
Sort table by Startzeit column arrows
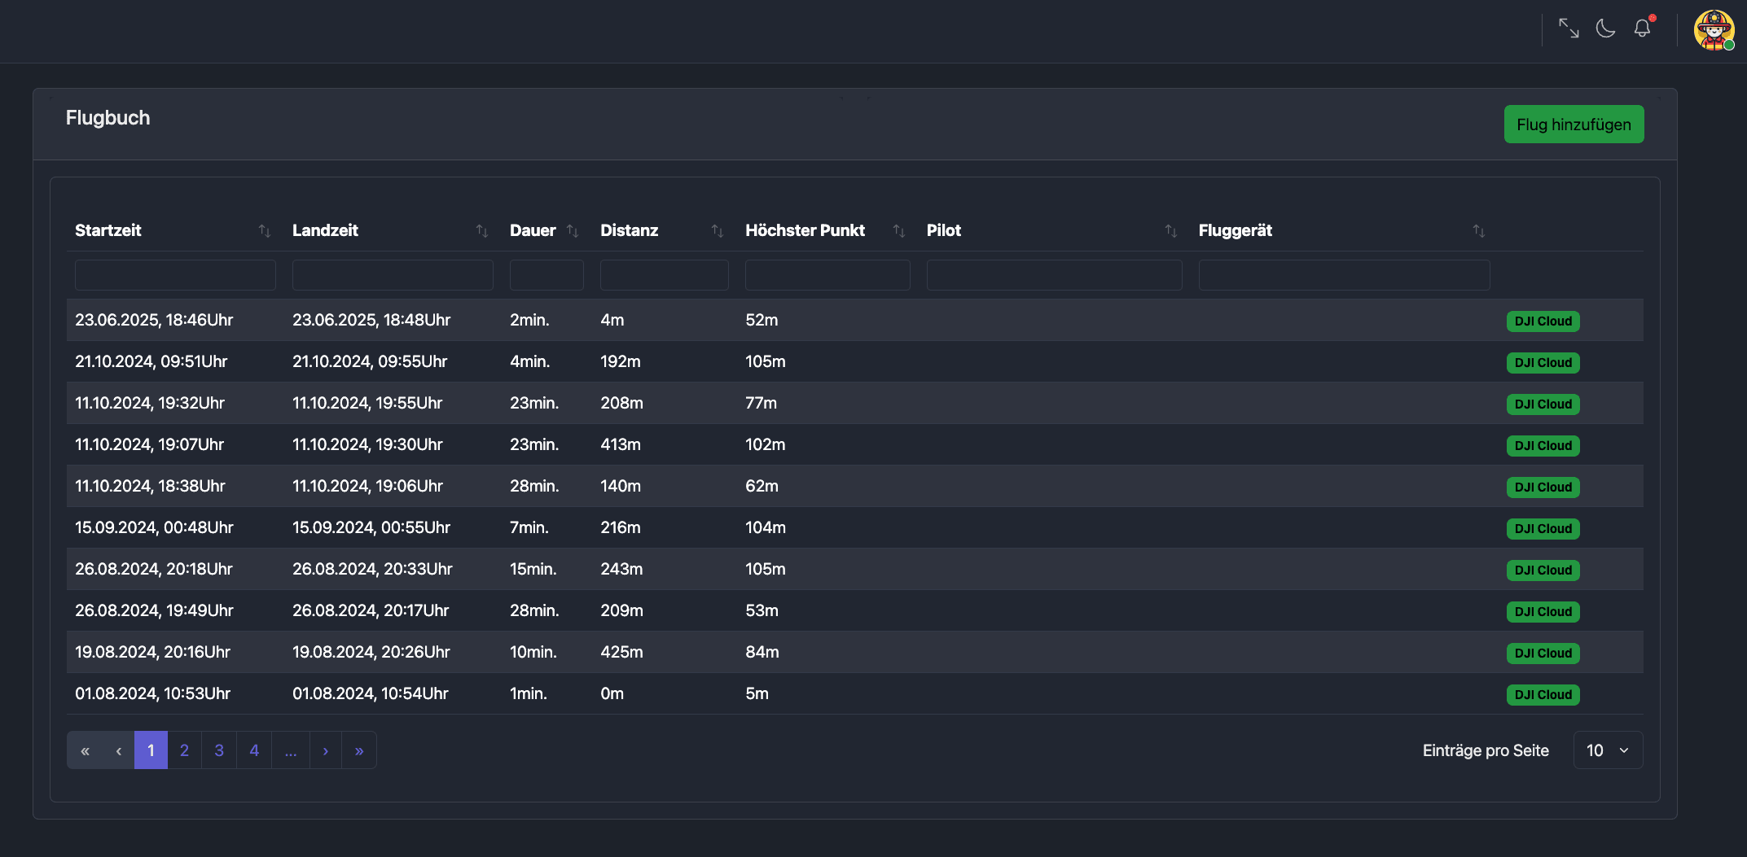265,231
